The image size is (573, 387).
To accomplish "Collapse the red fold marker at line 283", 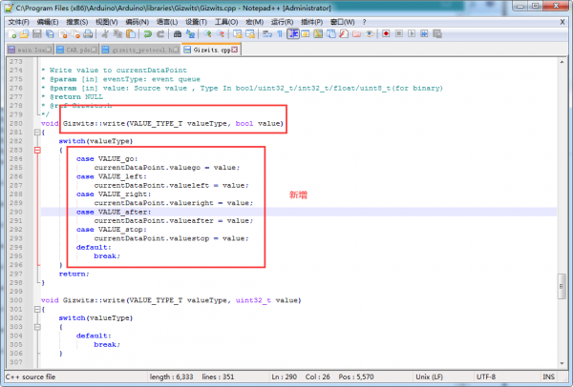I will [37, 150].
